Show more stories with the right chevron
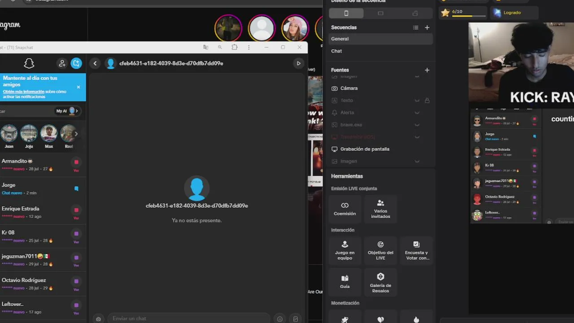This screenshot has height=323, width=574. tap(76, 134)
